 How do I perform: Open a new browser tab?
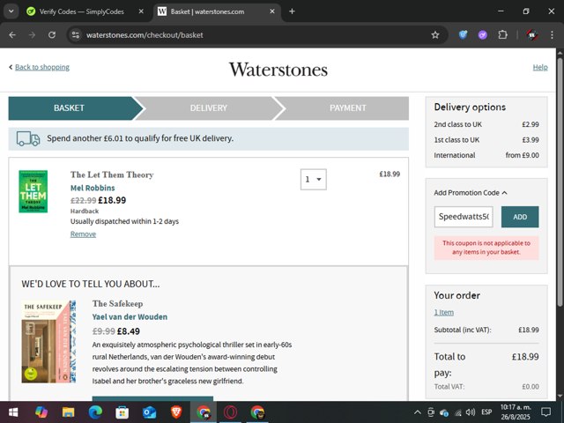coord(292,11)
